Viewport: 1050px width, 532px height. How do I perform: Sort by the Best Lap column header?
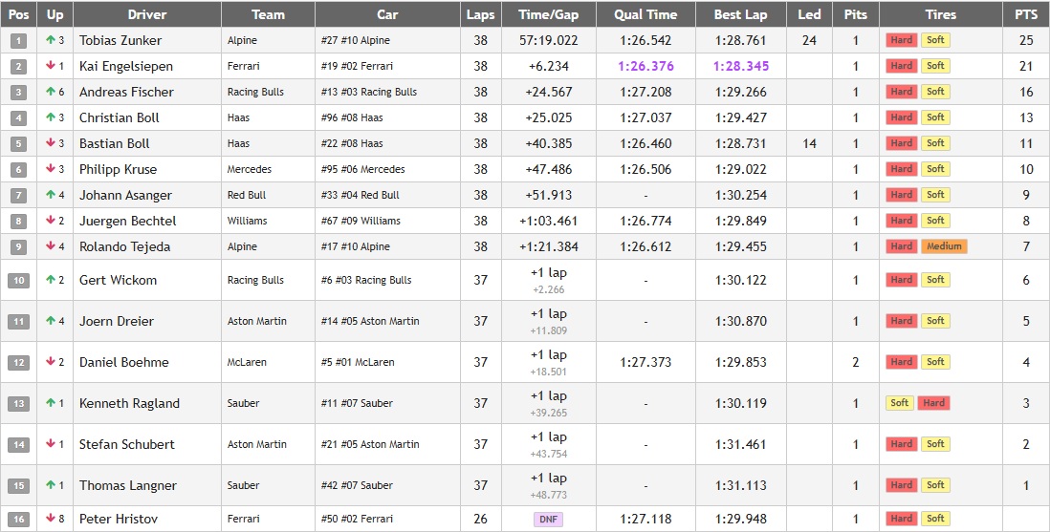point(740,14)
